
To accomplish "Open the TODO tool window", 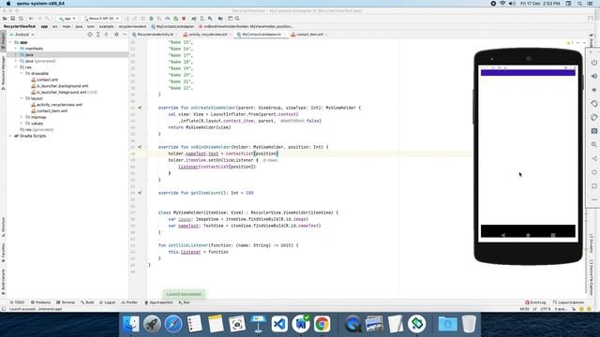I will pos(17,302).
